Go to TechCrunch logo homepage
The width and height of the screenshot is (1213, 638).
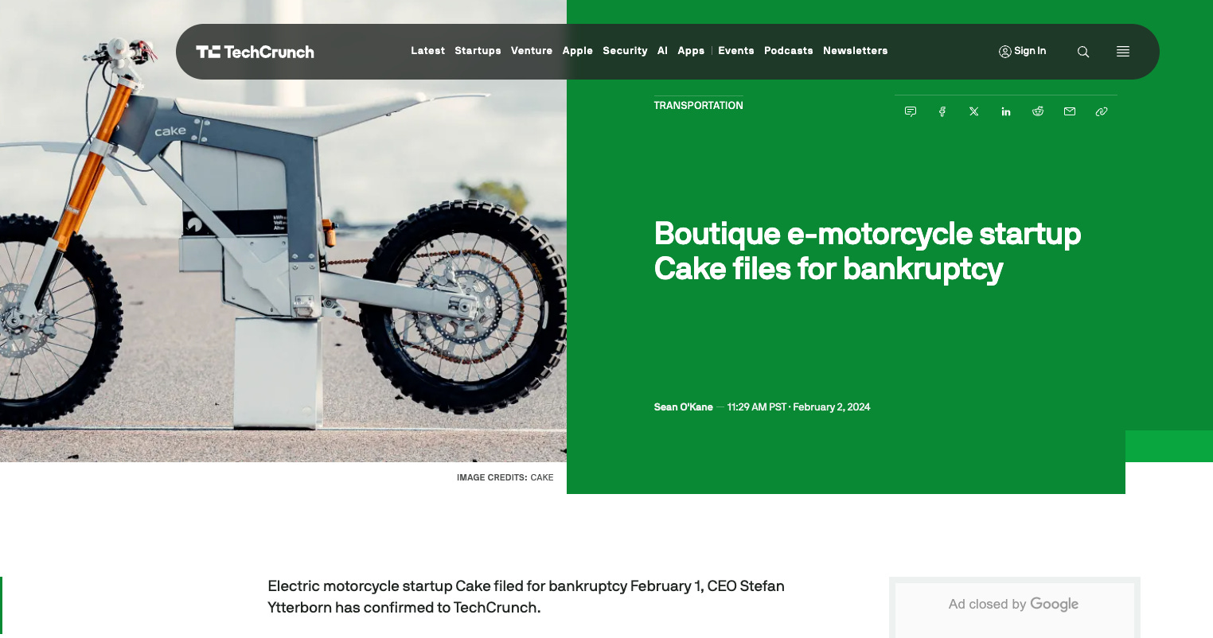255,52
